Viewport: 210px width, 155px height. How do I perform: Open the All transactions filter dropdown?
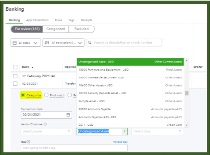63,43
